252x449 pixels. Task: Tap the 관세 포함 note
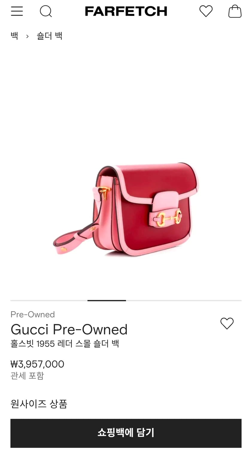point(27,376)
